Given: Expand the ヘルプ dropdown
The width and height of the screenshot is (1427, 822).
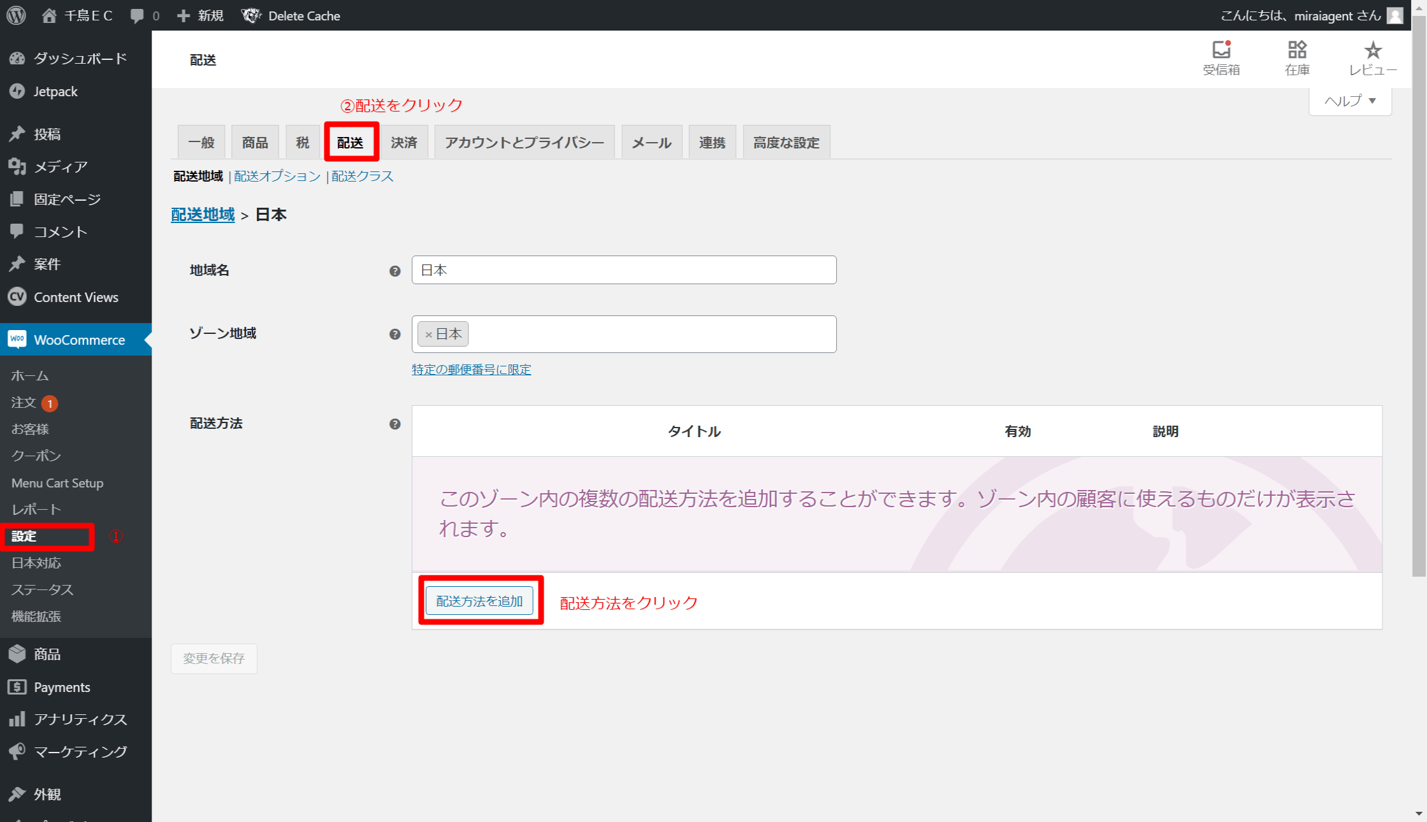Looking at the screenshot, I should (x=1349, y=101).
